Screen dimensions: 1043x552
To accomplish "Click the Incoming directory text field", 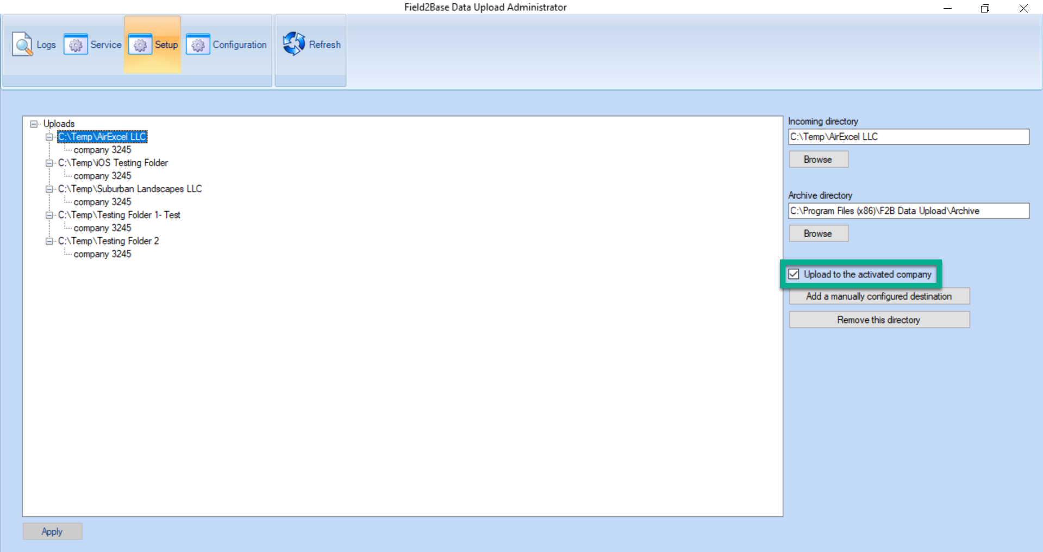I will tap(909, 137).
